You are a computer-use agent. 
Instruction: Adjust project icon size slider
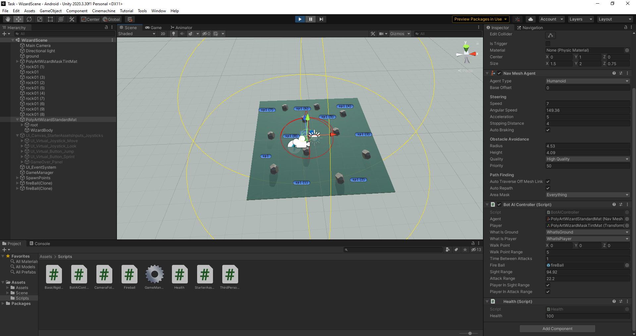tap(470, 333)
